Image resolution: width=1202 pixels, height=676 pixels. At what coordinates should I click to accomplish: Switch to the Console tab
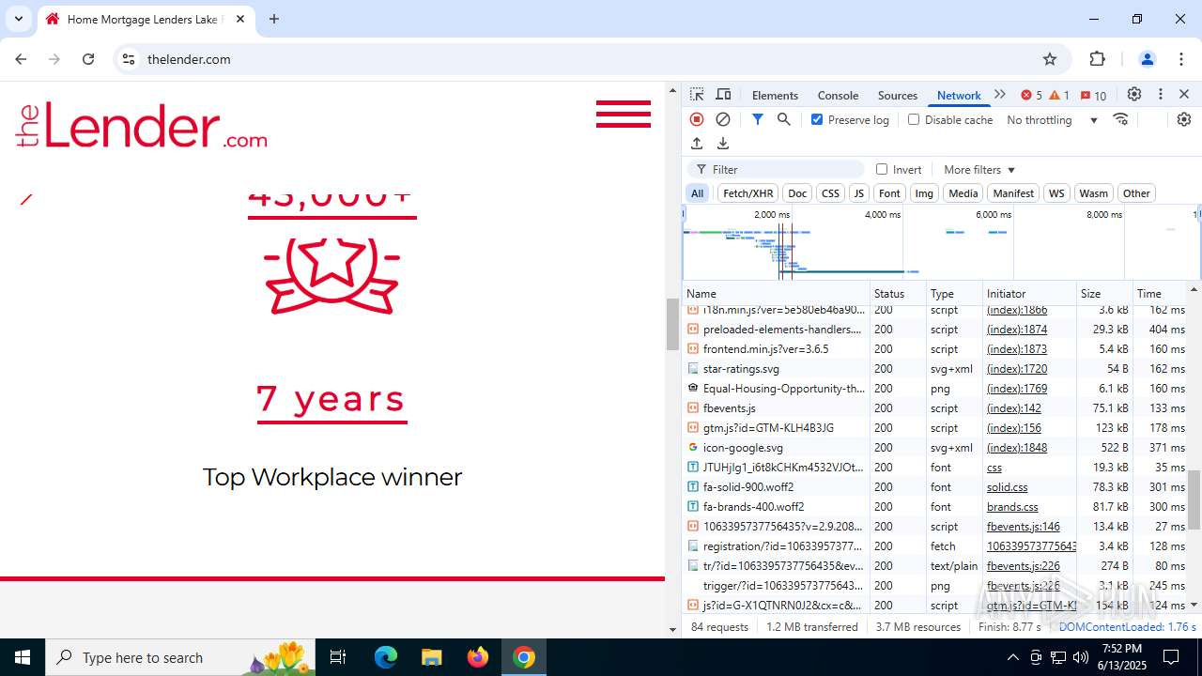tap(838, 95)
